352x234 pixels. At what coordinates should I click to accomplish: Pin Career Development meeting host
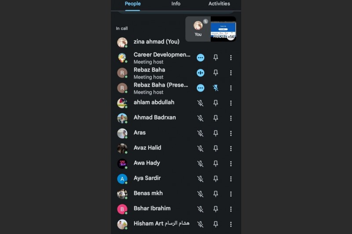click(216, 58)
